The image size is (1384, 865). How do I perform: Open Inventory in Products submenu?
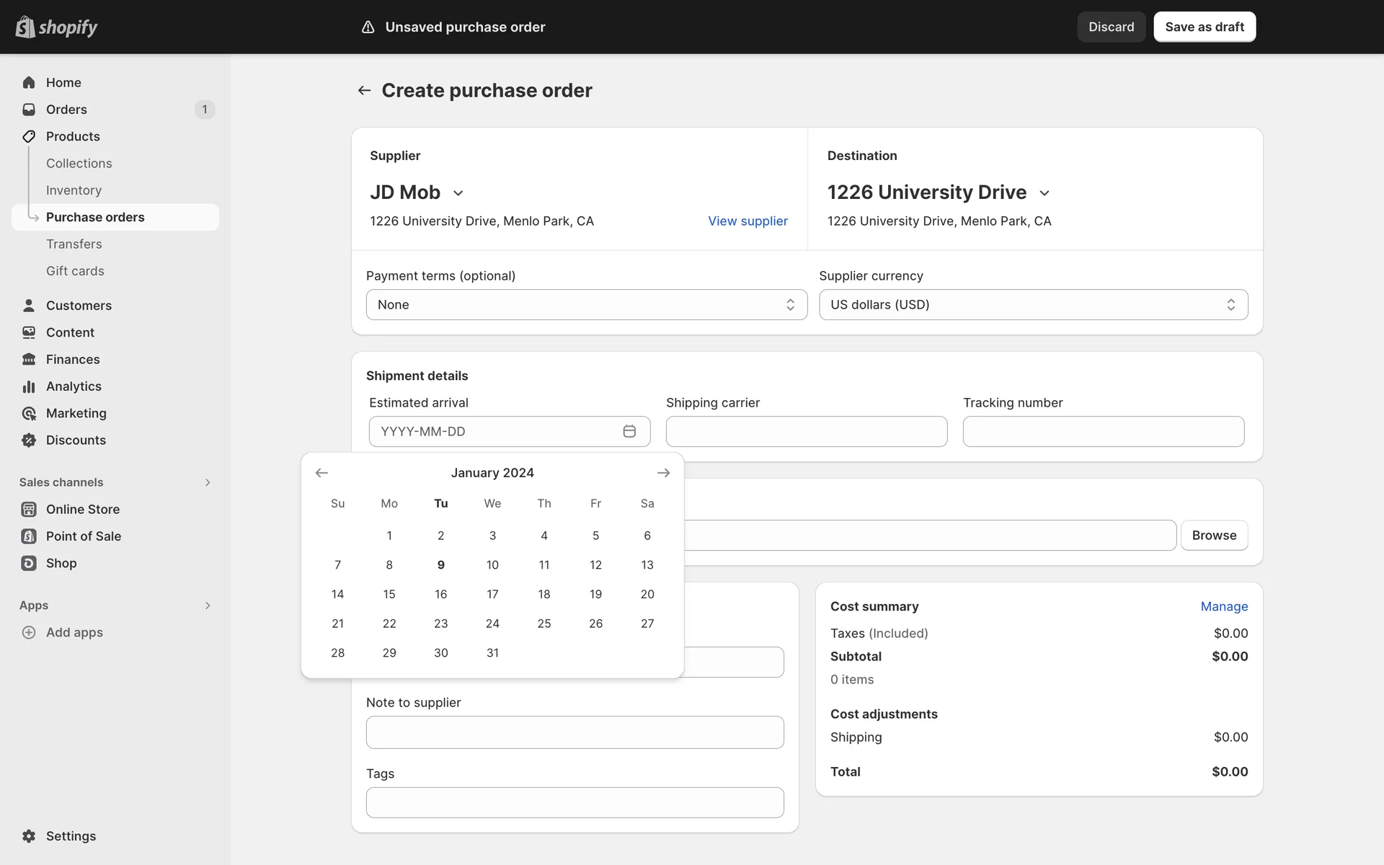[74, 190]
